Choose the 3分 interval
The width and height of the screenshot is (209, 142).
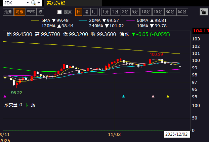click(125, 12)
